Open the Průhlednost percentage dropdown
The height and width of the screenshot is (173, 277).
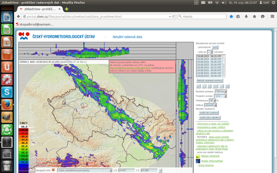point(212,101)
